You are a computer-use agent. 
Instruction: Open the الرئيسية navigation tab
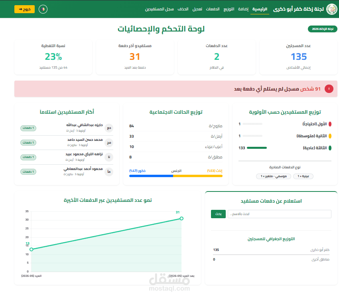(x=260, y=9)
